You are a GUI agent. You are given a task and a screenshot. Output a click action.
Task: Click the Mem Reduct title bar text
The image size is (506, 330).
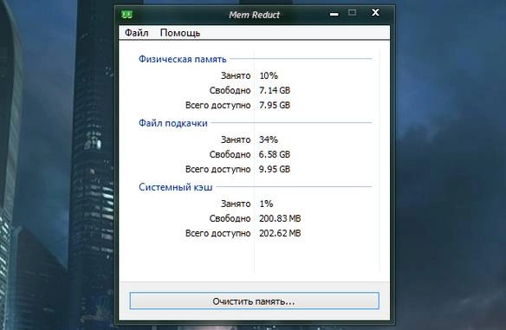(254, 15)
